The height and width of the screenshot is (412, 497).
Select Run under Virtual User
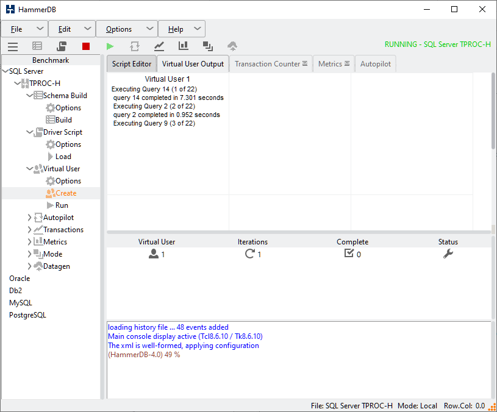(x=62, y=205)
